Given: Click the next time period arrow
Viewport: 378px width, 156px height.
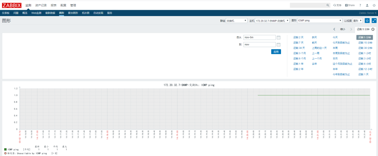Looking at the screenshot, I should click(351, 29).
